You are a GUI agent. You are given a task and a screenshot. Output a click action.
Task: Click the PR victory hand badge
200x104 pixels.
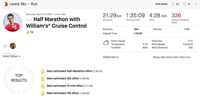(x=28, y=32)
